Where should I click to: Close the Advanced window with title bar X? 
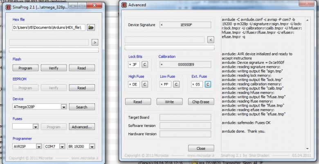(307, 3)
